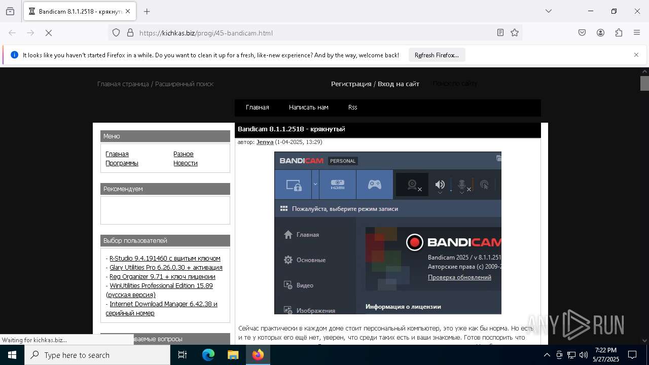Stop loading the page
This screenshot has height=365, width=649.
49,33
